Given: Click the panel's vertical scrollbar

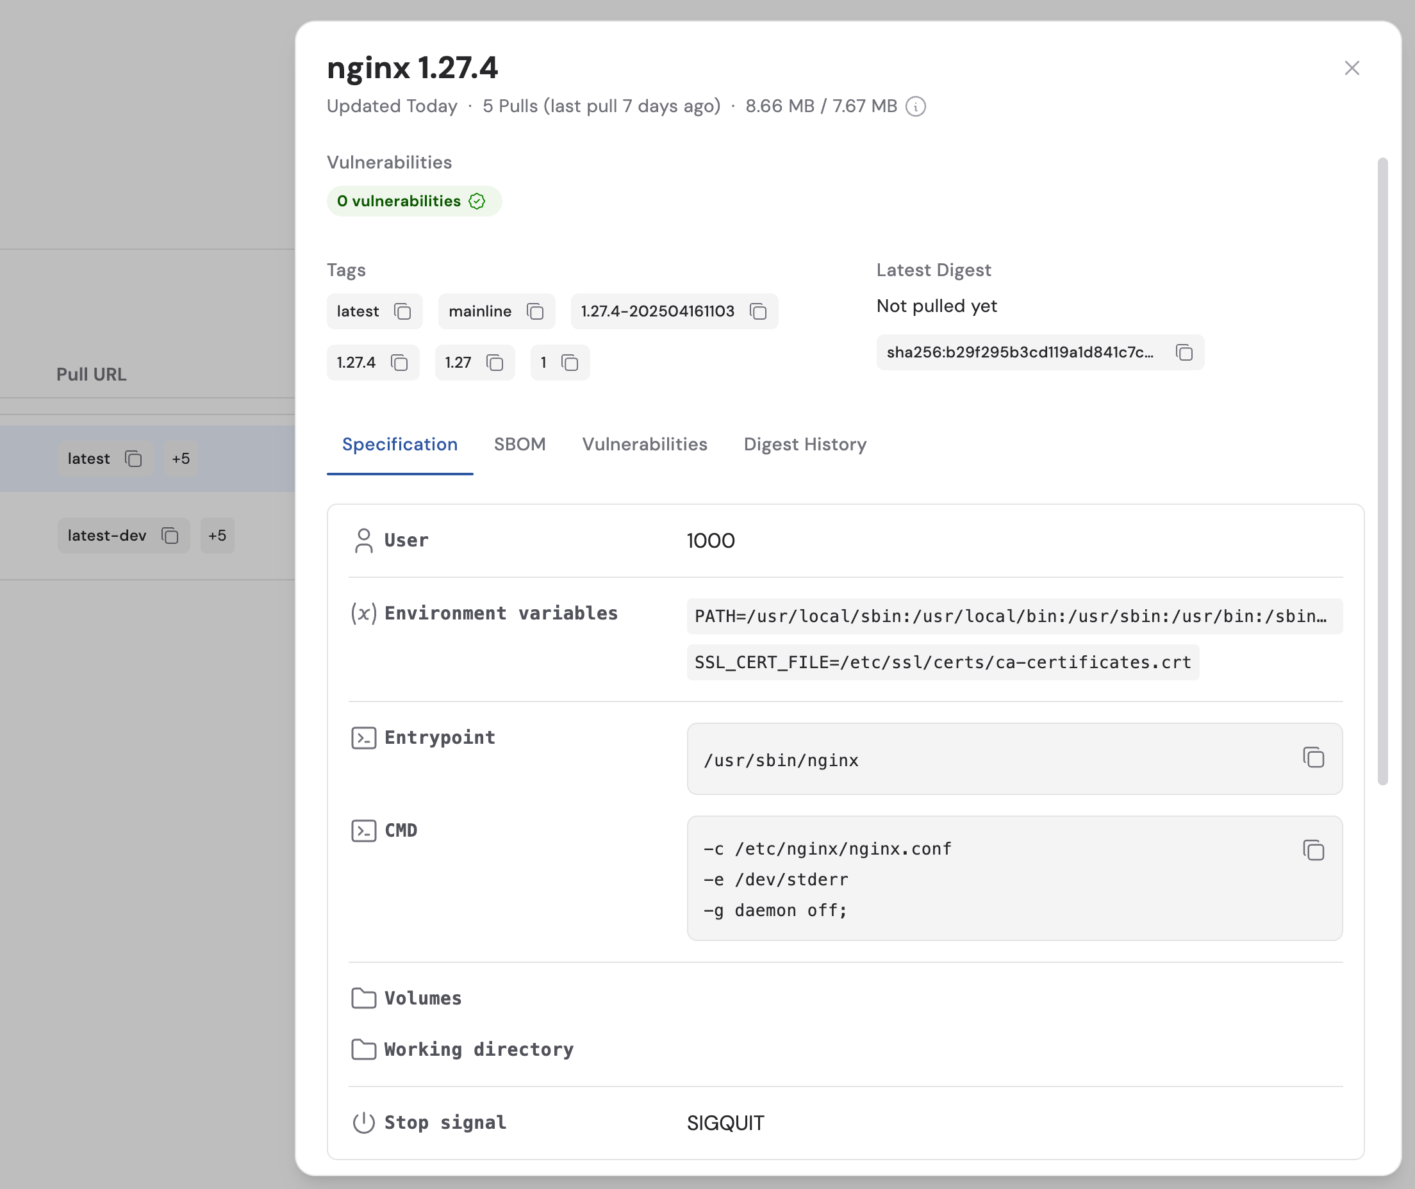Looking at the screenshot, I should click(1383, 471).
